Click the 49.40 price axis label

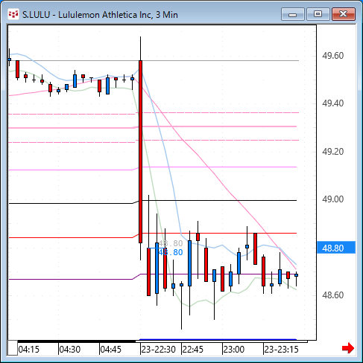333,103
